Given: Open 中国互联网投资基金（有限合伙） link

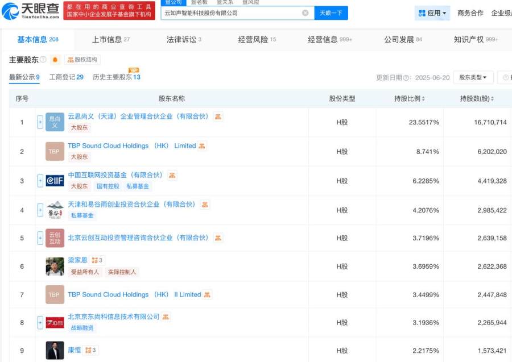Looking at the screenshot, I should pyautogui.click(x=115, y=175).
